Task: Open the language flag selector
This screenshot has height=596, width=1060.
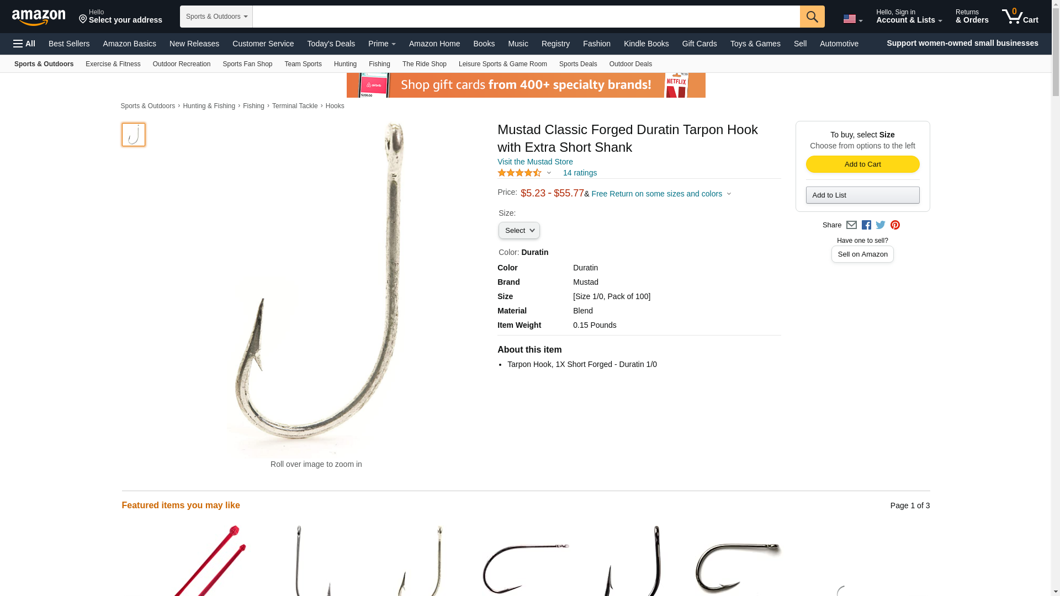Action: click(x=852, y=19)
